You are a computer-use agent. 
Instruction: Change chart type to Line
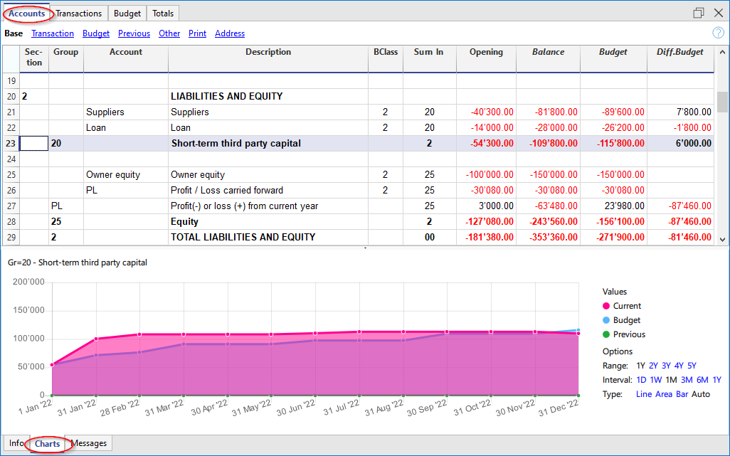pyautogui.click(x=643, y=394)
